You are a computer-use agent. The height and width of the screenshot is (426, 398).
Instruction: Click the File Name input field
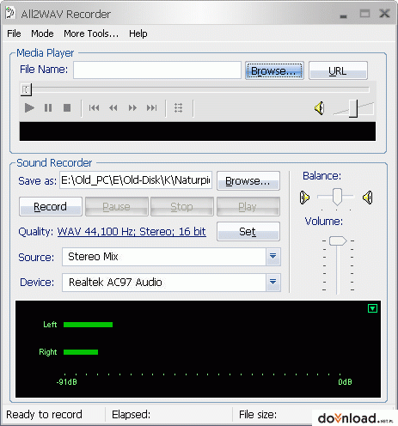click(157, 70)
